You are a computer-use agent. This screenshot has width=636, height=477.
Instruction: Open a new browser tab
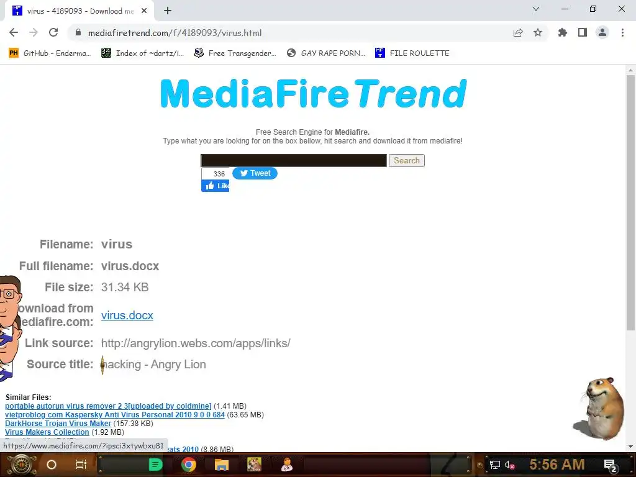[168, 11]
